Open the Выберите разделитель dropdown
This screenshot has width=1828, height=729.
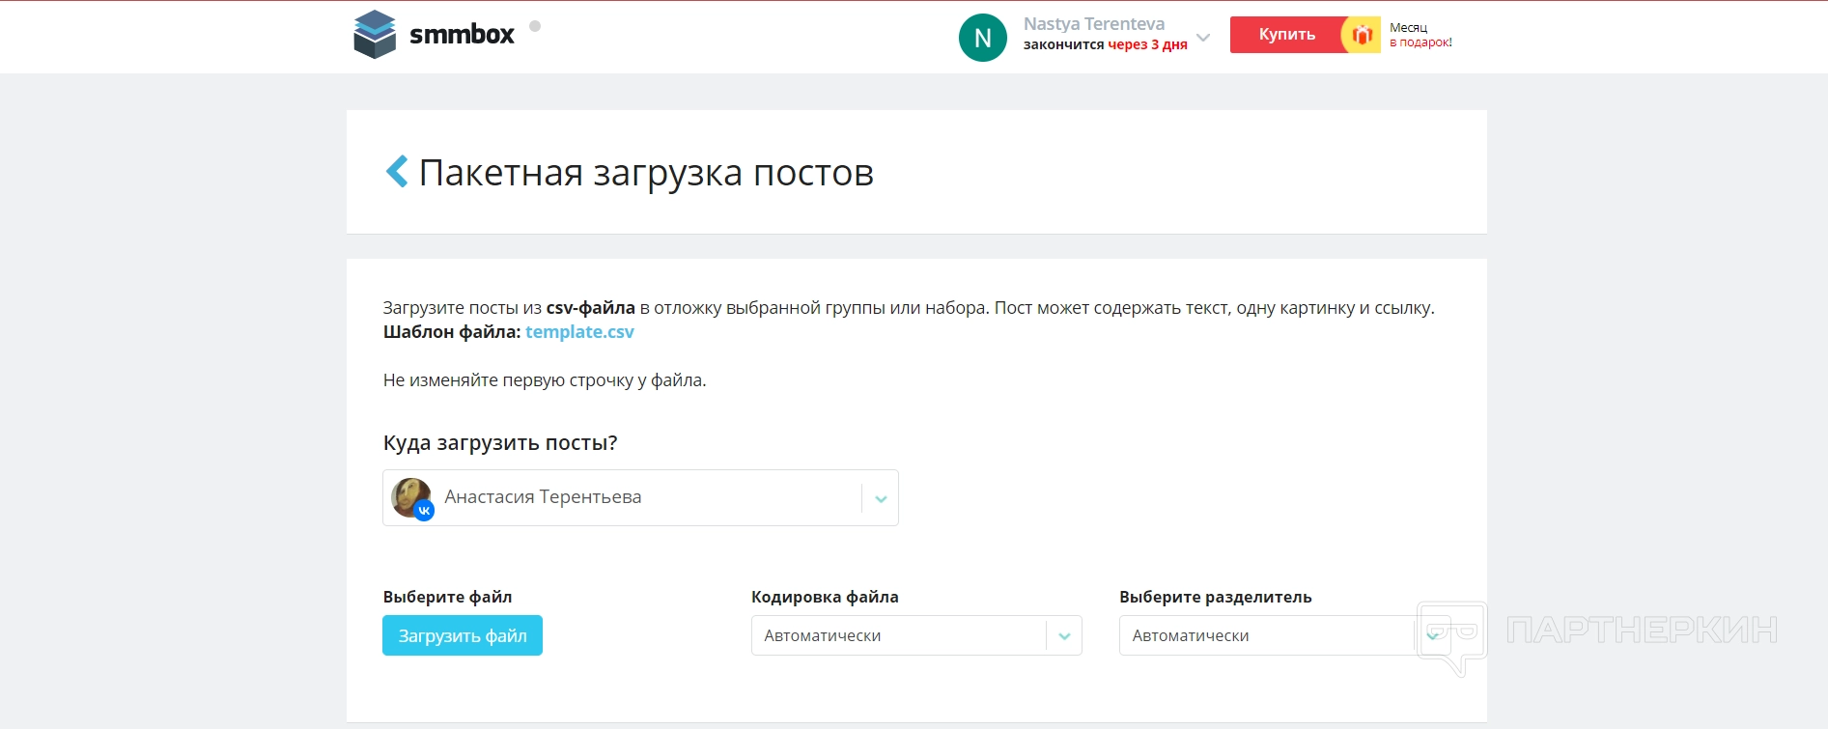coord(1265,635)
